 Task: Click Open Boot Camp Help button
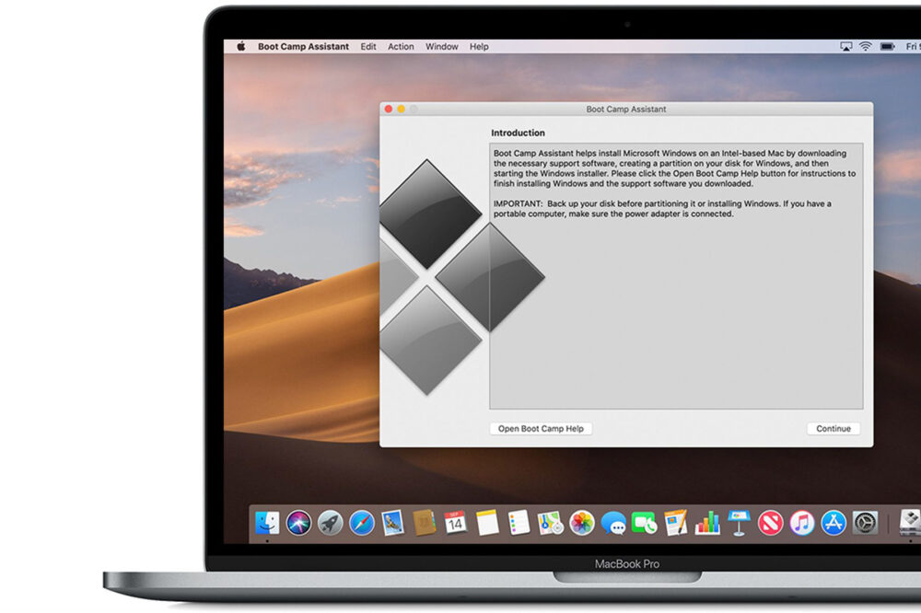[x=541, y=429]
